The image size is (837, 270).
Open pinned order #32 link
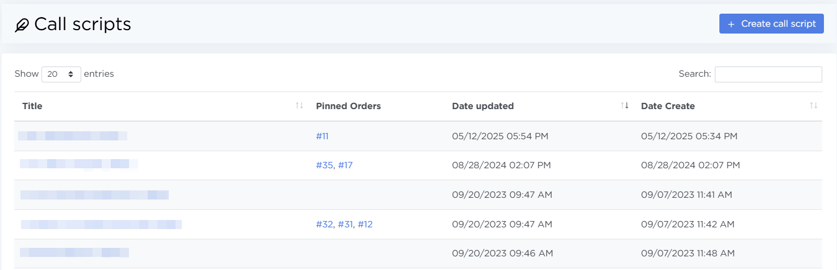(324, 225)
